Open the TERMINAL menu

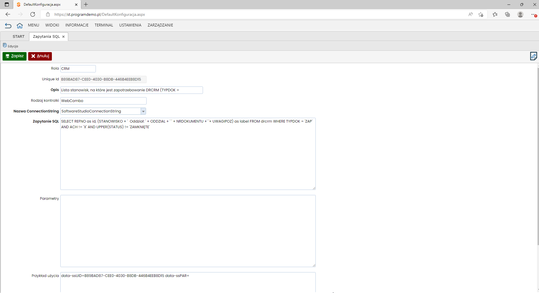point(104,25)
